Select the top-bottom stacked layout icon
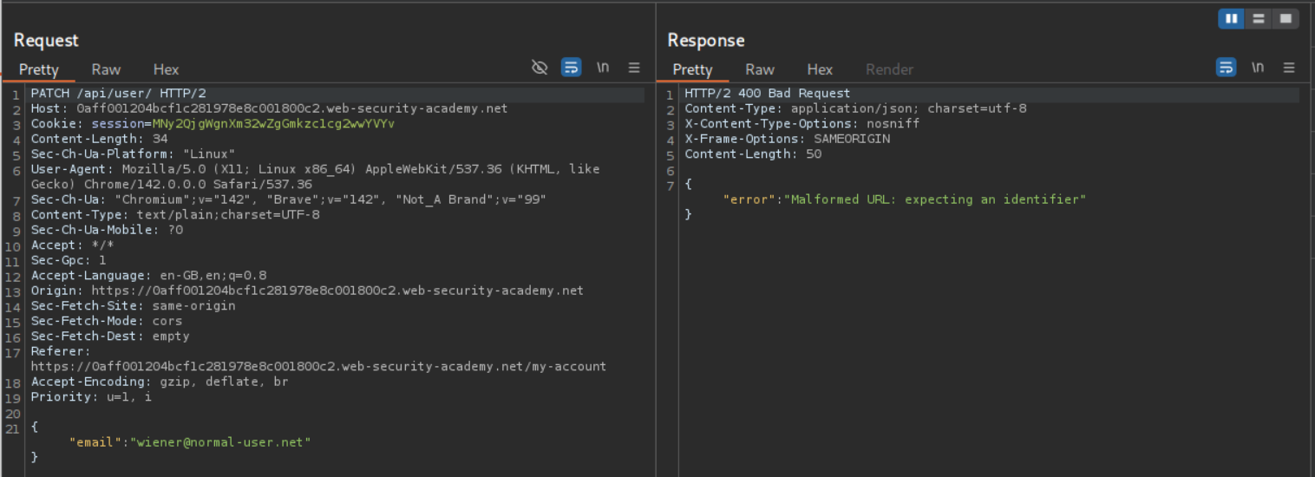The width and height of the screenshot is (1315, 477). [1258, 18]
